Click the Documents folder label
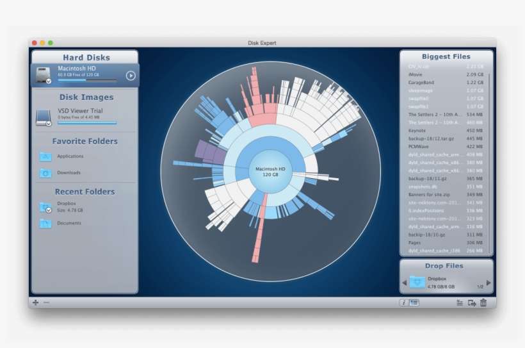 pos(69,223)
